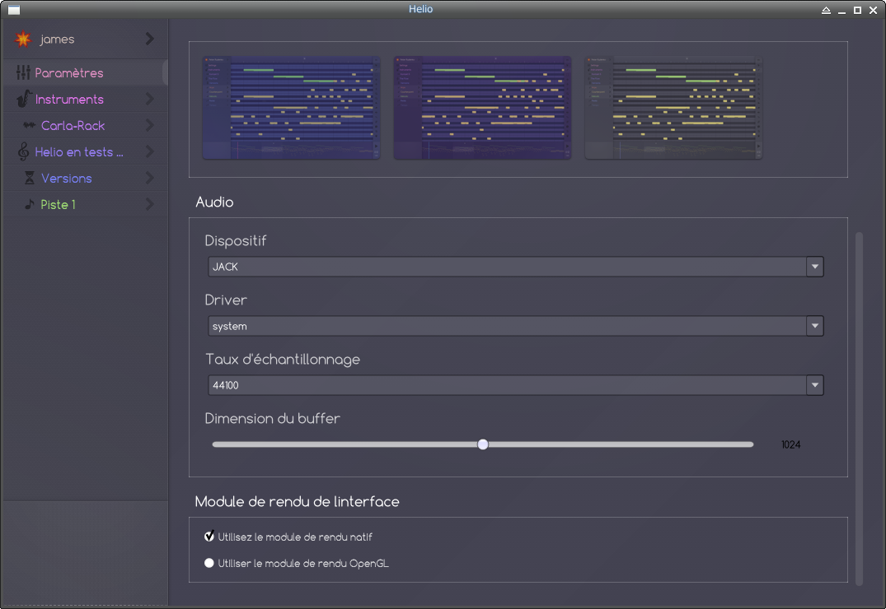
Task: Select Carla-Rack in the sidebar
Action: (x=85, y=125)
